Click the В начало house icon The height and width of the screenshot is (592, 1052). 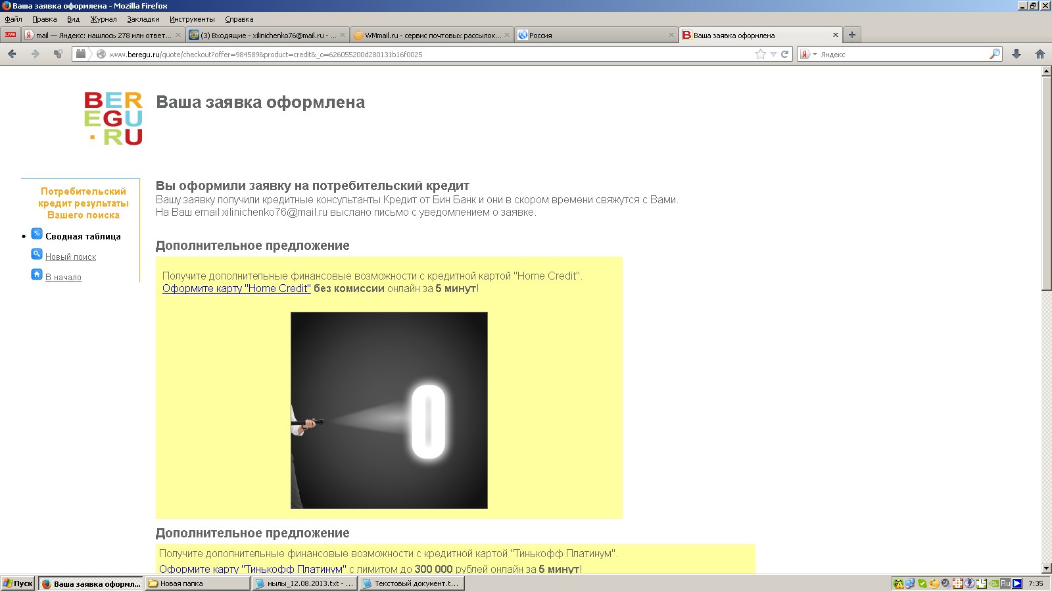click(37, 274)
